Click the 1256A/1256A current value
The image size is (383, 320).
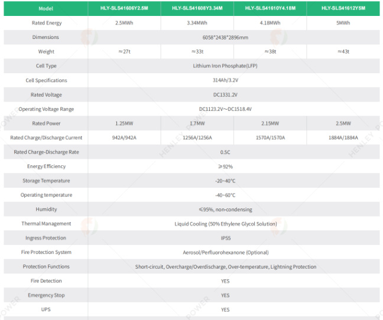pos(197,138)
